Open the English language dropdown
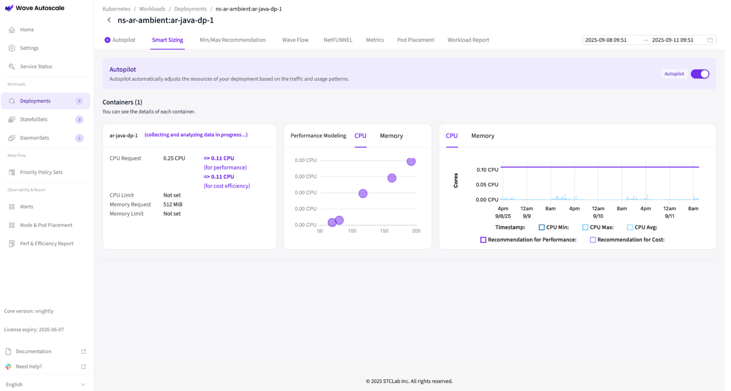This screenshot has height=391, width=731. [x=45, y=385]
